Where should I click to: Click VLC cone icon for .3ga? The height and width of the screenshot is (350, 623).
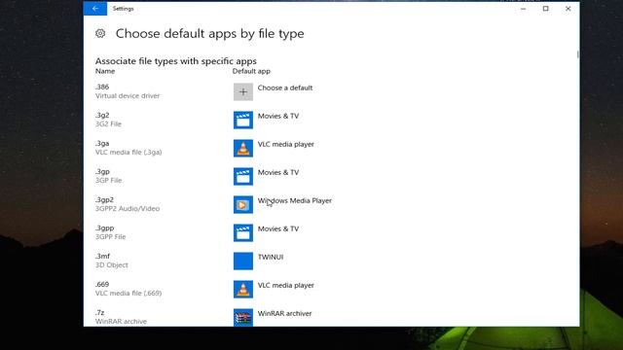pyautogui.click(x=243, y=149)
